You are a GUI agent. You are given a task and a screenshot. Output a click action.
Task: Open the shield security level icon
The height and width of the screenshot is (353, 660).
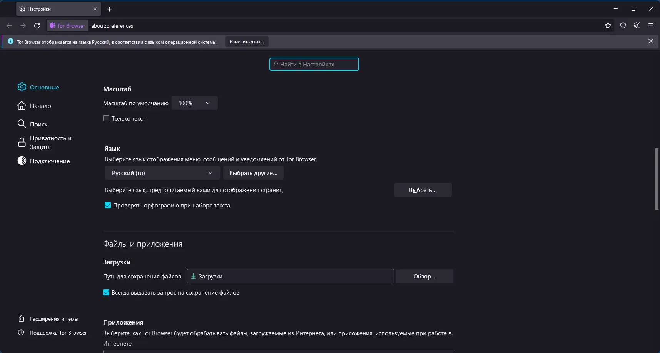pyautogui.click(x=623, y=26)
